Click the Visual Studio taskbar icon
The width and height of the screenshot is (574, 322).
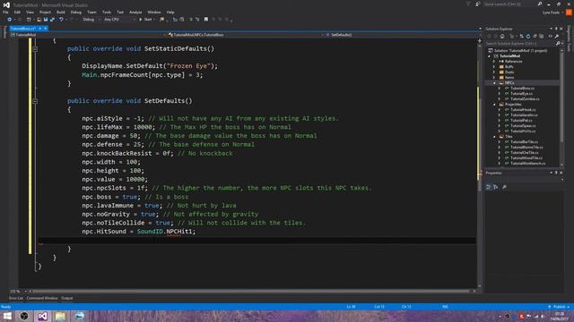[x=42, y=316]
